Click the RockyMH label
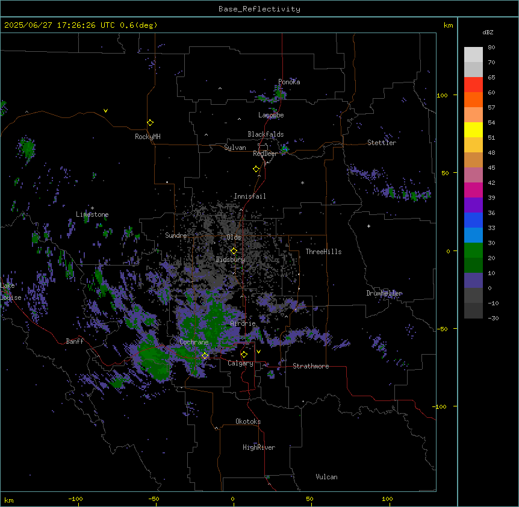Viewport: 519px width, 507px height. pyautogui.click(x=148, y=137)
